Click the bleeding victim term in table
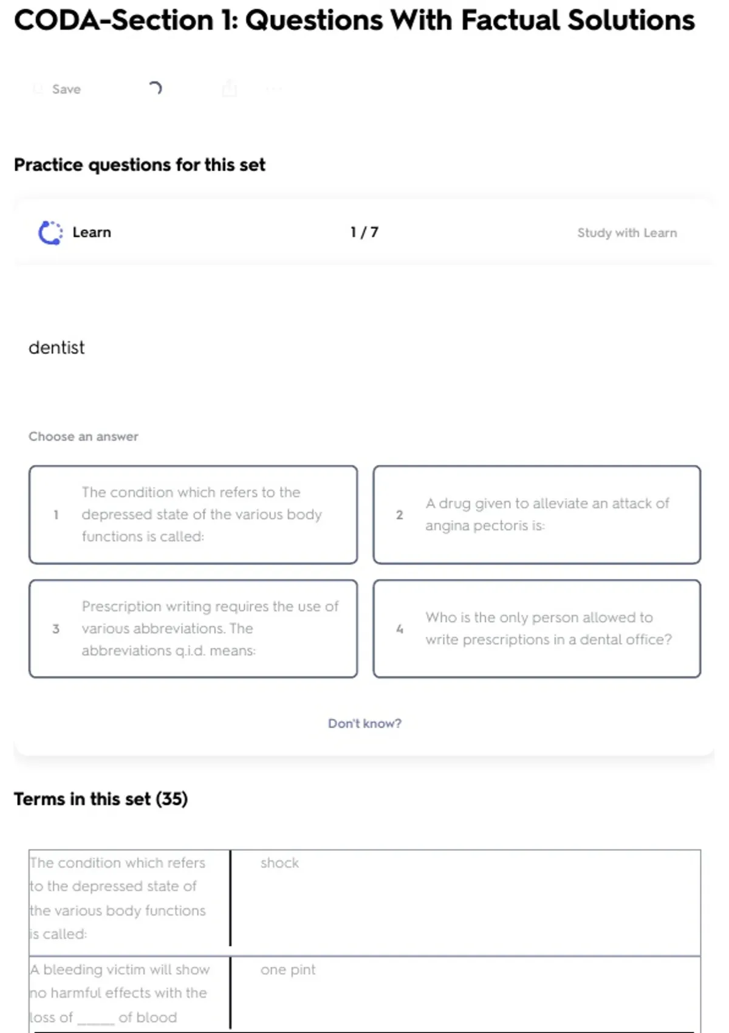 tap(120, 993)
